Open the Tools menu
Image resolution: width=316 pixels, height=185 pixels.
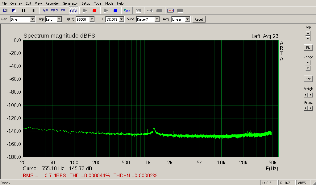98,3
